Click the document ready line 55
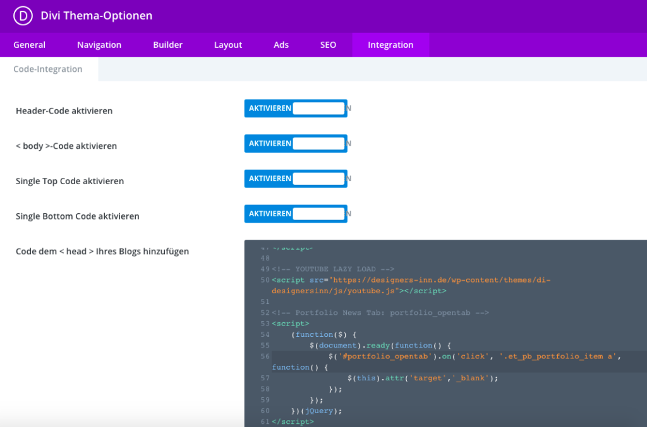Screen dimensions: 647x427 click(380, 346)
